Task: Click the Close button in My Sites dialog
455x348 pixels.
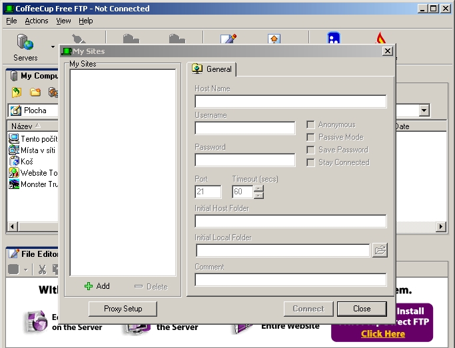Action: coord(362,309)
